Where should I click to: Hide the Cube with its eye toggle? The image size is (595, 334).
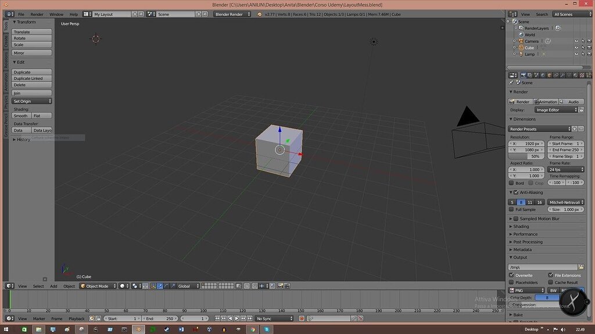(576, 48)
